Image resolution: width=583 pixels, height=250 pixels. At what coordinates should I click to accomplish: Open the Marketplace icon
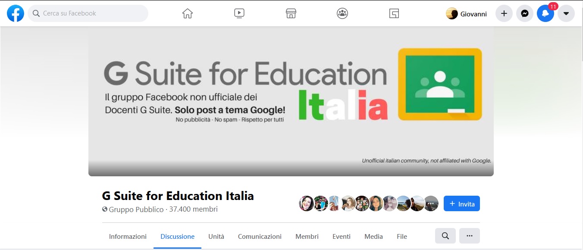tap(291, 13)
